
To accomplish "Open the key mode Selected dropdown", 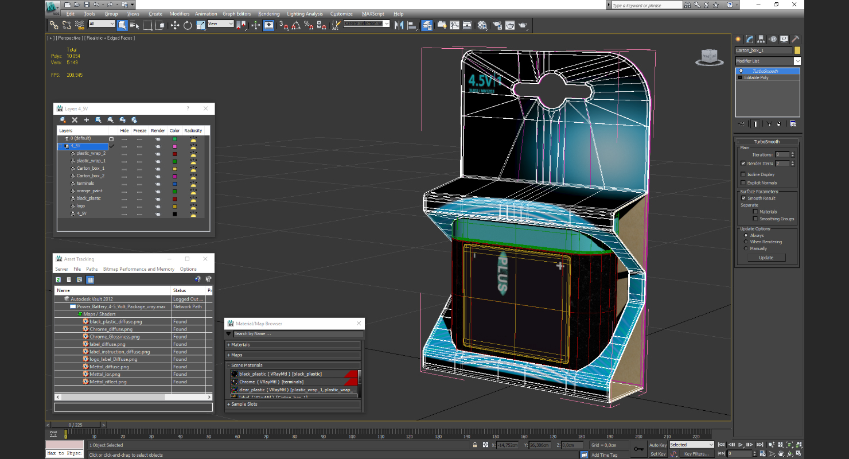I will [x=691, y=445].
